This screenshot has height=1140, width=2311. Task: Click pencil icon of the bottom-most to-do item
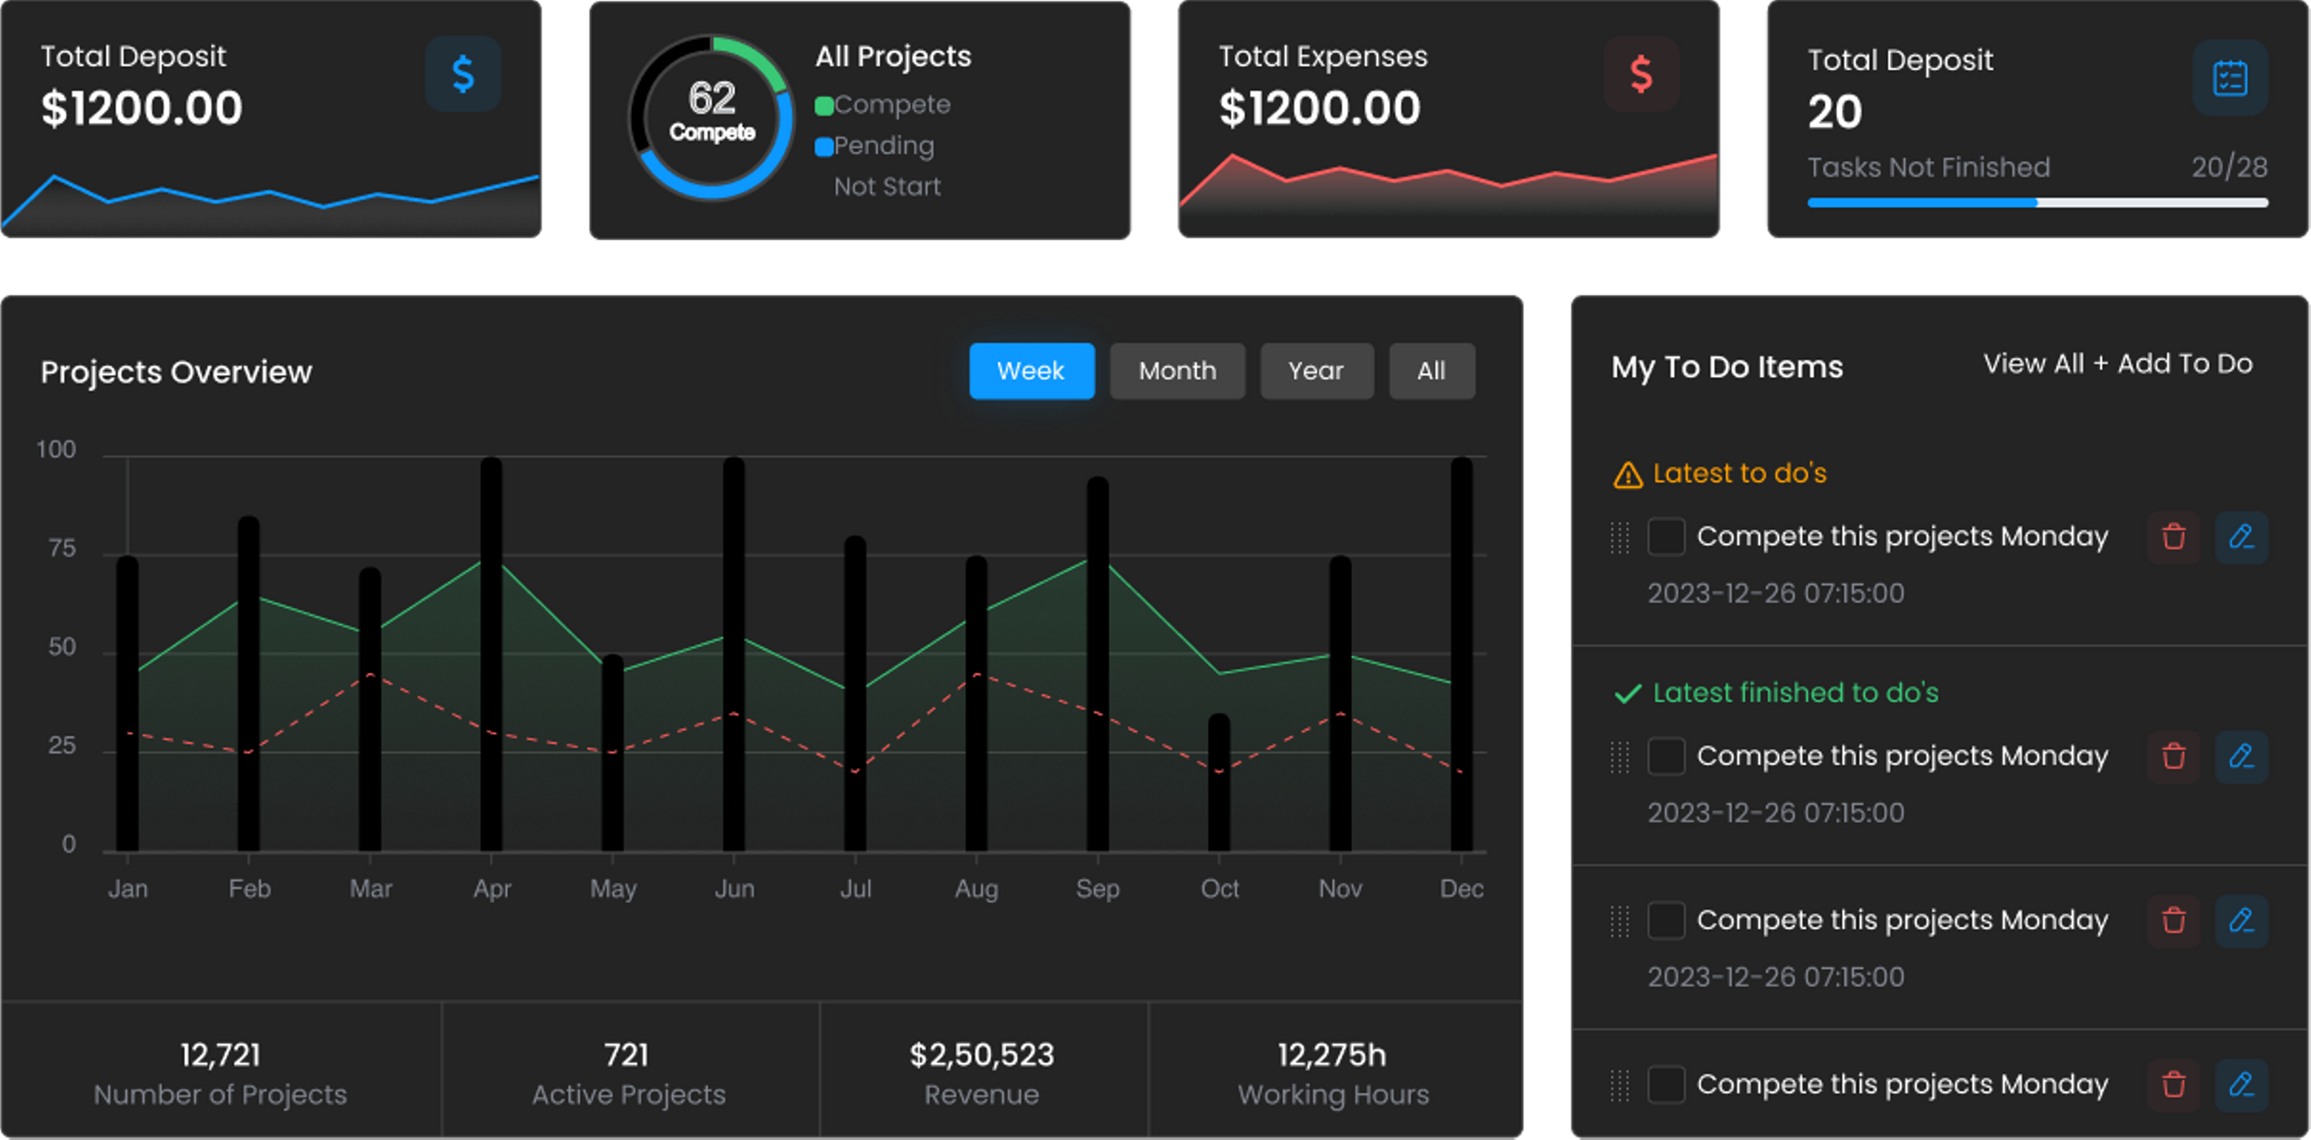tap(2241, 1085)
